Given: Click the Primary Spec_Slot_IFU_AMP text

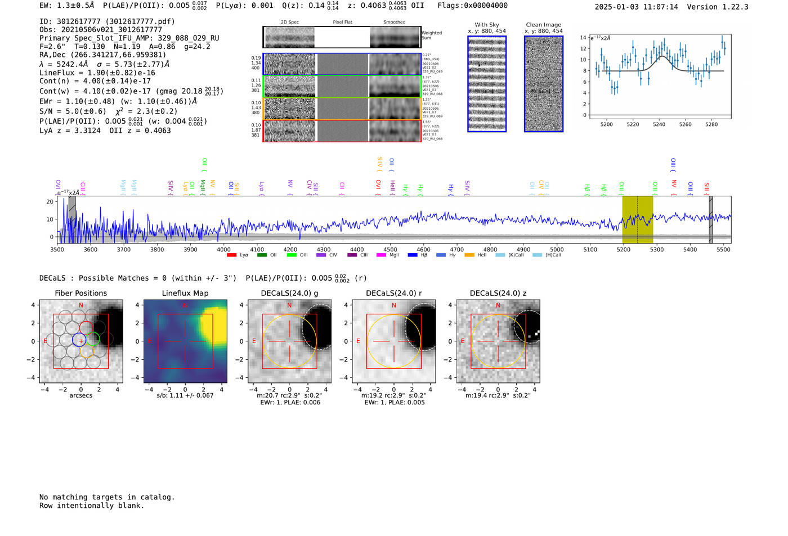Looking at the screenshot, I should (x=129, y=38).
